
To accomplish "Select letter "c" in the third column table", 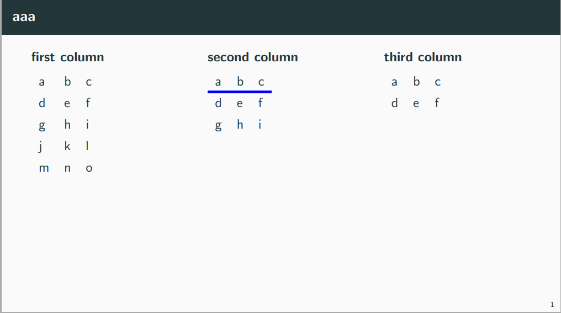I will (438, 82).
